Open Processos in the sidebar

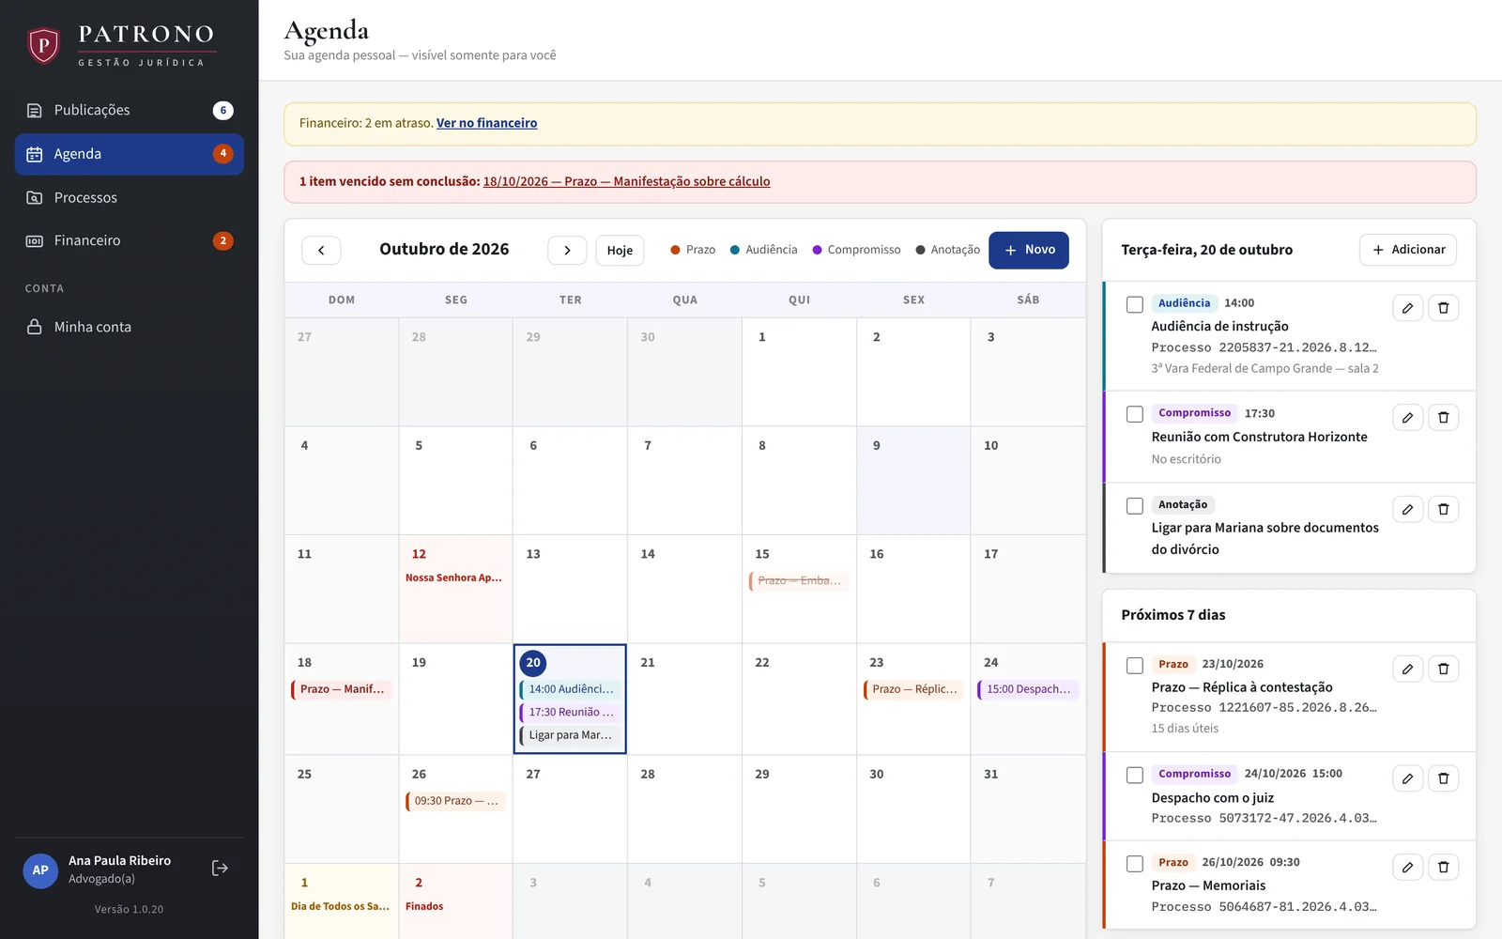(x=130, y=197)
